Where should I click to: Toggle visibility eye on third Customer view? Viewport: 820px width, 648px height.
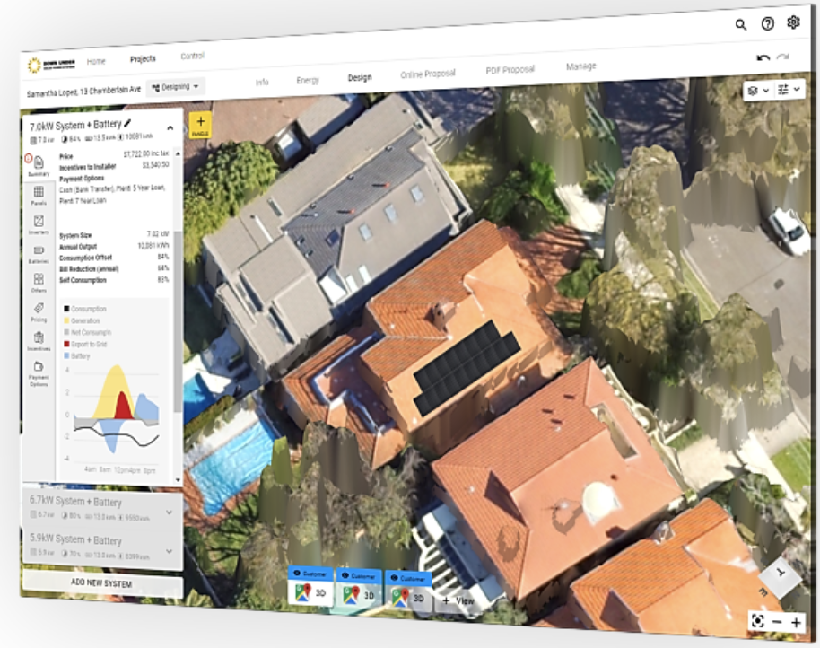pos(393,580)
